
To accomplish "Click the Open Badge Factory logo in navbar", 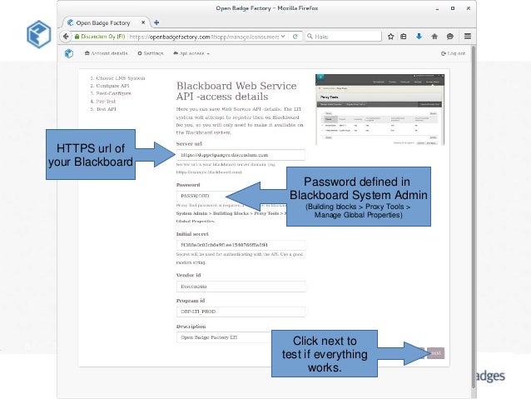I will [x=69, y=53].
